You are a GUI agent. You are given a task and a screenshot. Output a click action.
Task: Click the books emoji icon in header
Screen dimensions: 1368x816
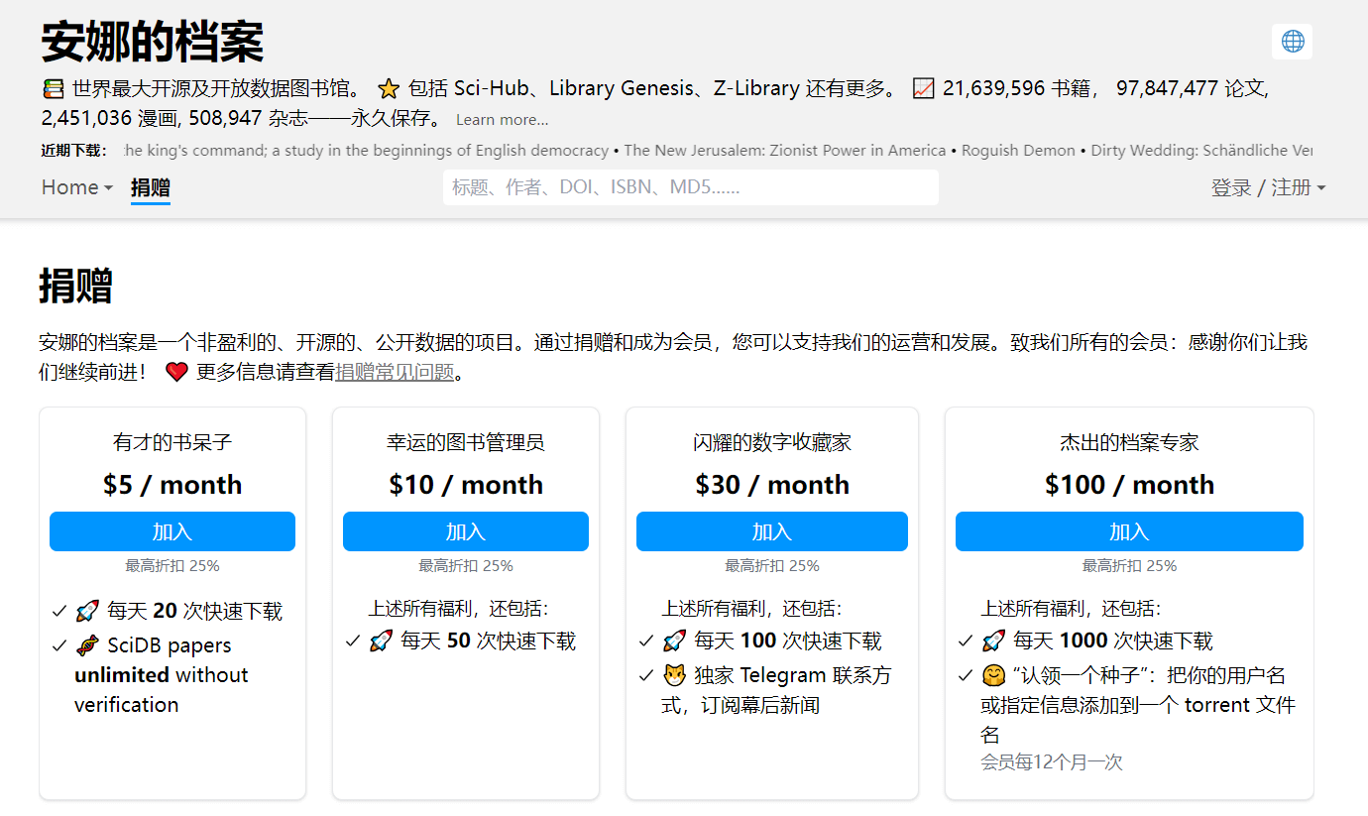53,89
